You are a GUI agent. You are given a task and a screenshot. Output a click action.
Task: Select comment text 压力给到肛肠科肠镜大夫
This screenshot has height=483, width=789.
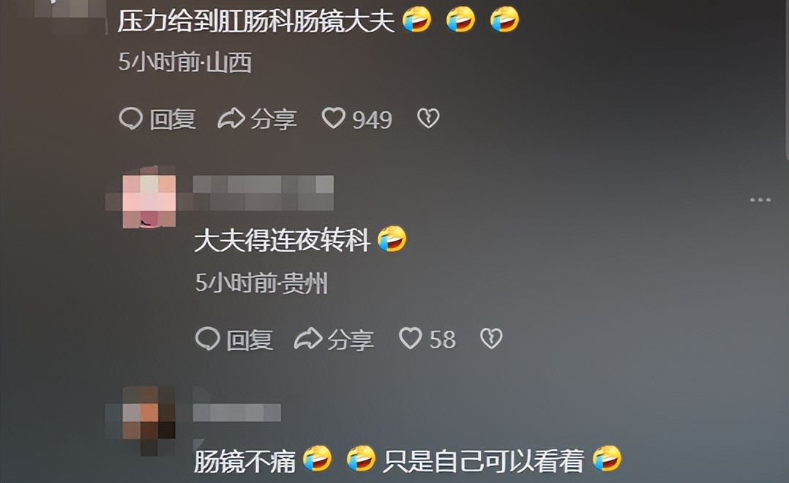[256, 21]
